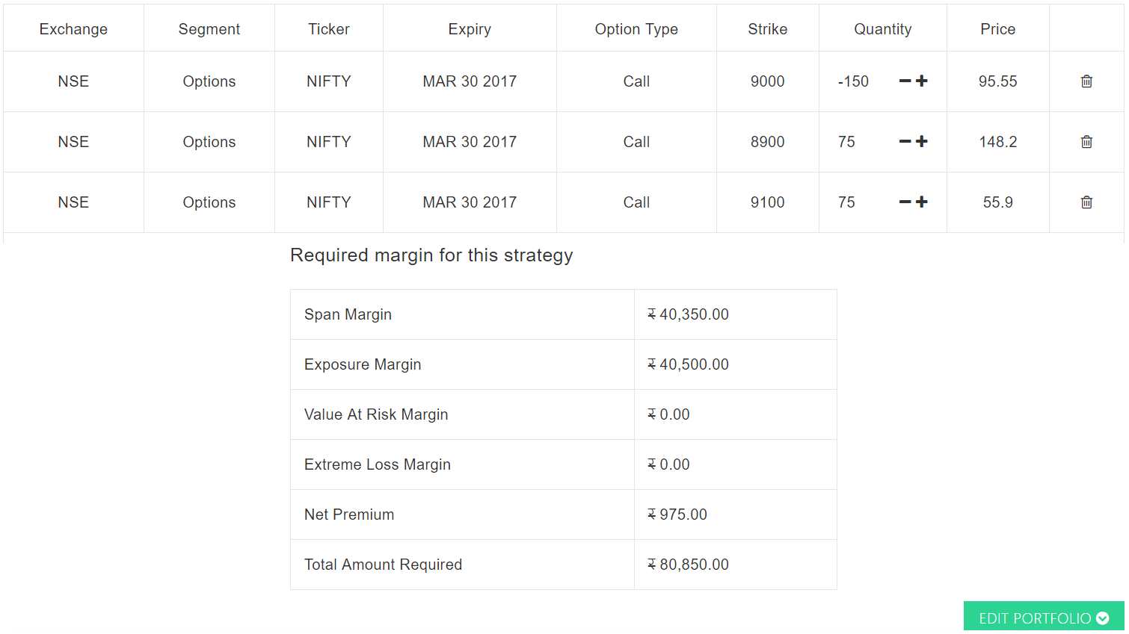Select the 148.2 price cell
The width and height of the screenshot is (1129, 634).
pyautogui.click(x=997, y=142)
